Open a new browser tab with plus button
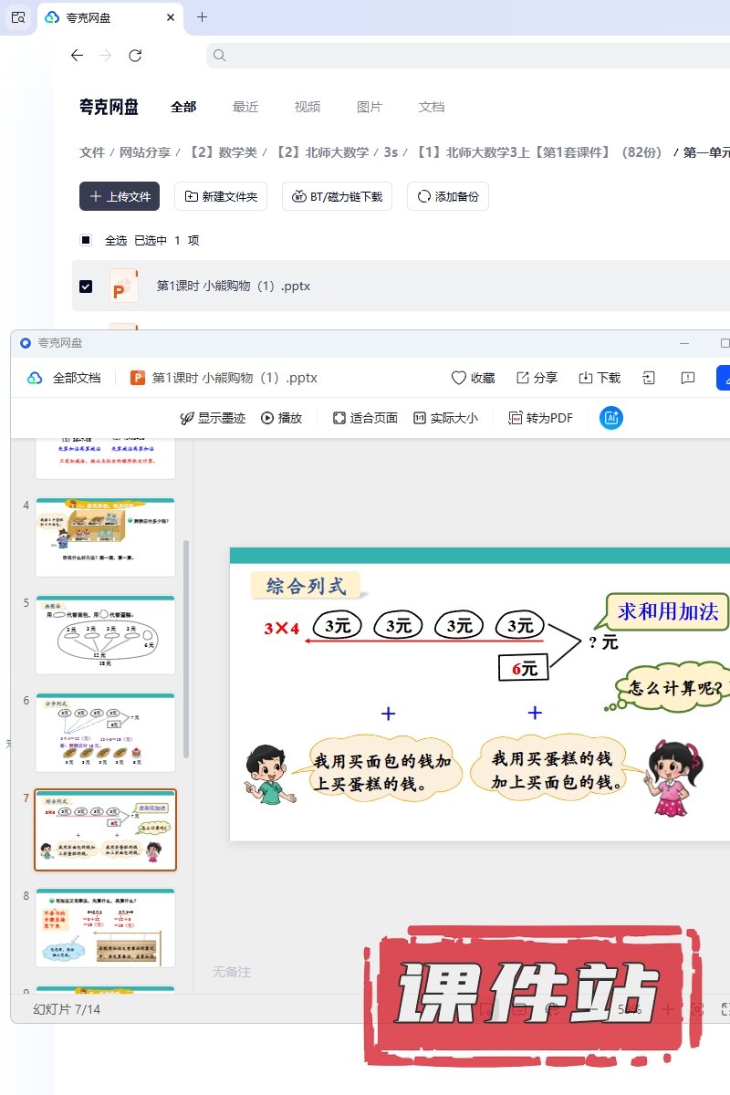This screenshot has width=730, height=1095. (x=203, y=16)
